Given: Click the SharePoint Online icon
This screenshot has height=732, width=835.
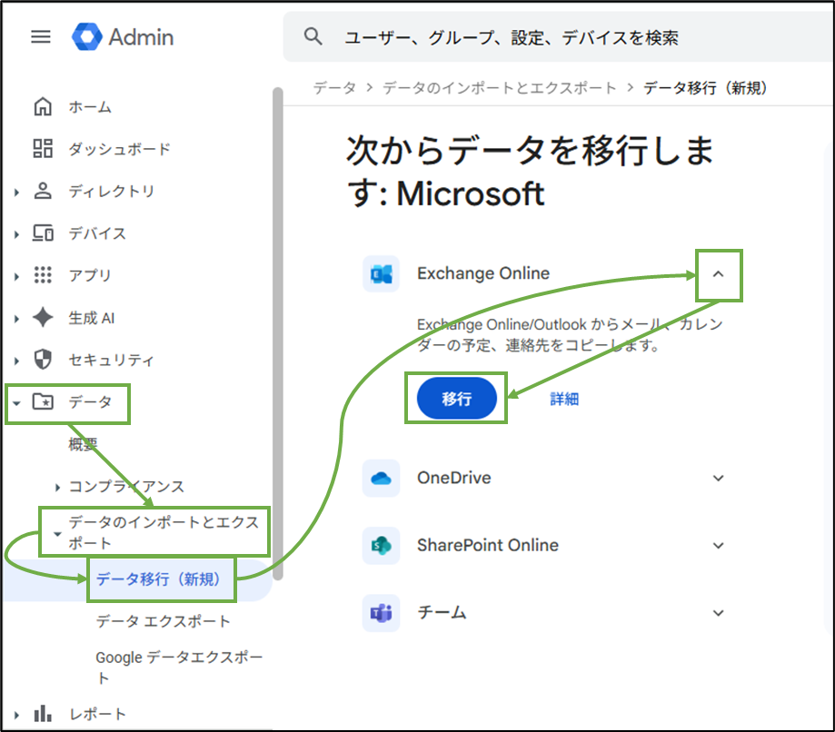Looking at the screenshot, I should (382, 545).
